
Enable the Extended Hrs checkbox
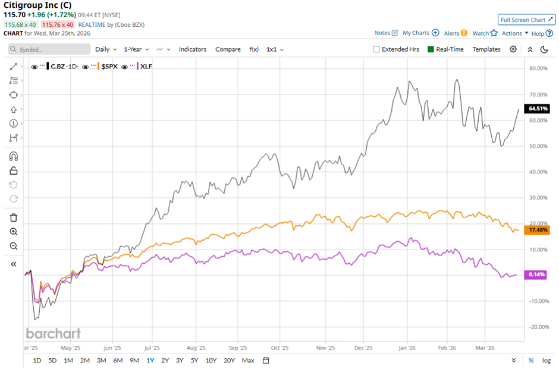[x=376, y=49]
